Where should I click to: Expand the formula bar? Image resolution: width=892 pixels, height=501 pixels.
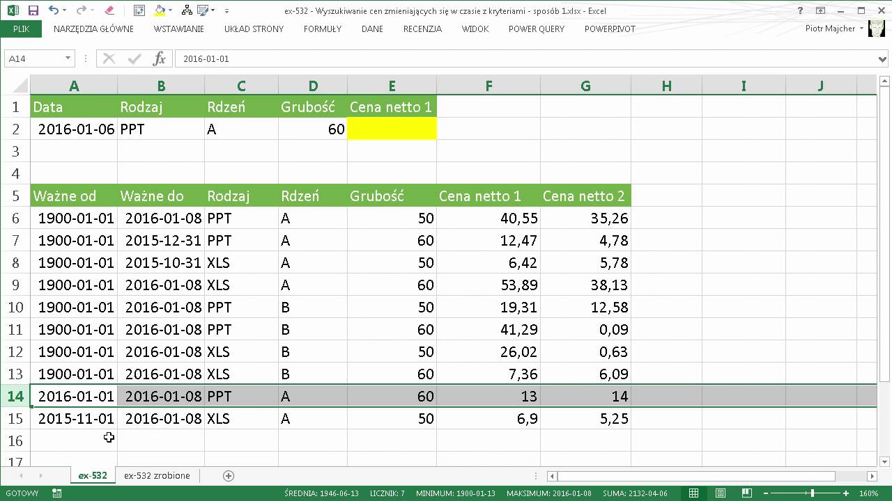[884, 59]
